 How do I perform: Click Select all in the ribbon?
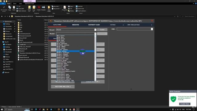pyautogui.click(x=79, y=6)
